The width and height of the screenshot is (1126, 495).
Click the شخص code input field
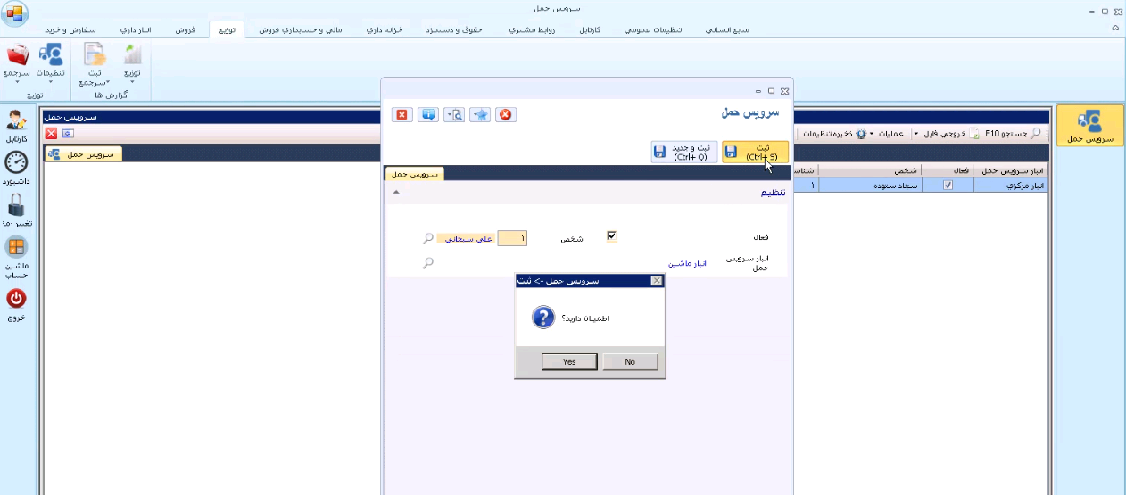click(512, 238)
